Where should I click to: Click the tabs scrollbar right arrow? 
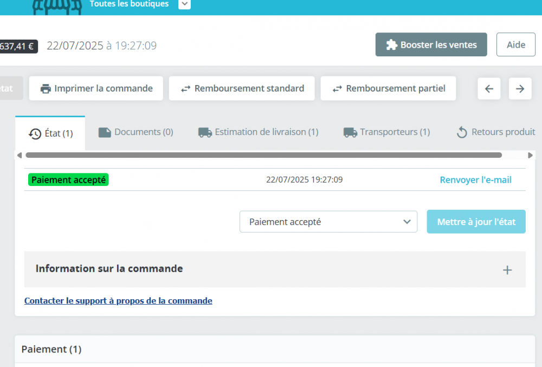(530, 155)
